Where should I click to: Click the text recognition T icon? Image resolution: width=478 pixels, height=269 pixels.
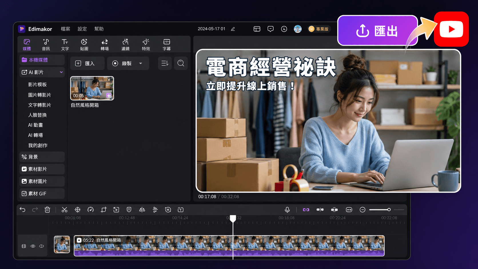click(x=181, y=210)
